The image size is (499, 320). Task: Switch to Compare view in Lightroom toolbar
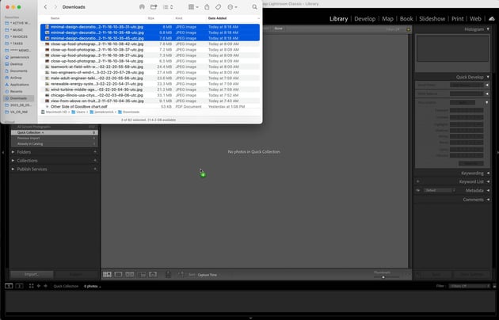tap(130, 274)
